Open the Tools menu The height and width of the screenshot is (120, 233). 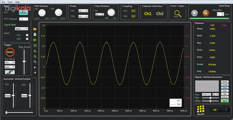click(x=10, y=2)
